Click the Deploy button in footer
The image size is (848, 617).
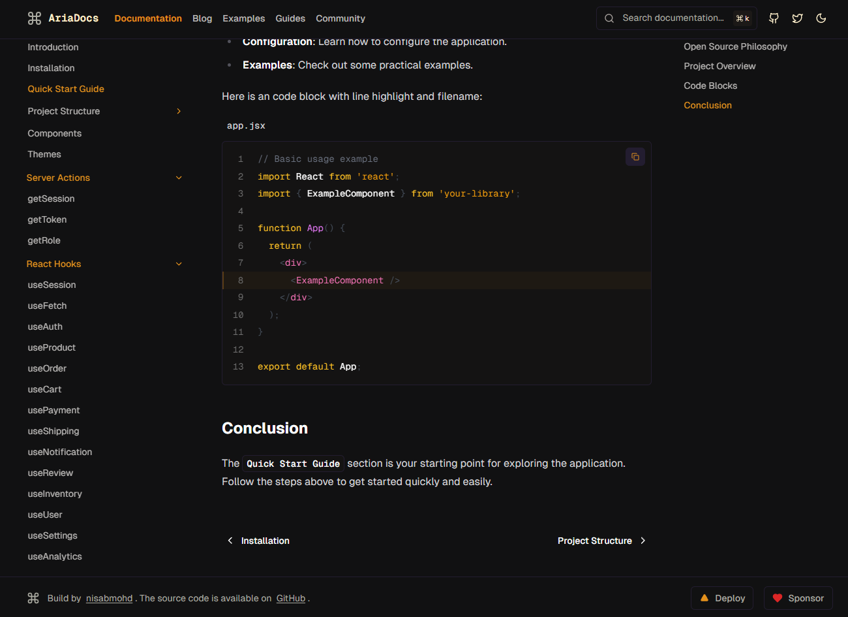(722, 598)
